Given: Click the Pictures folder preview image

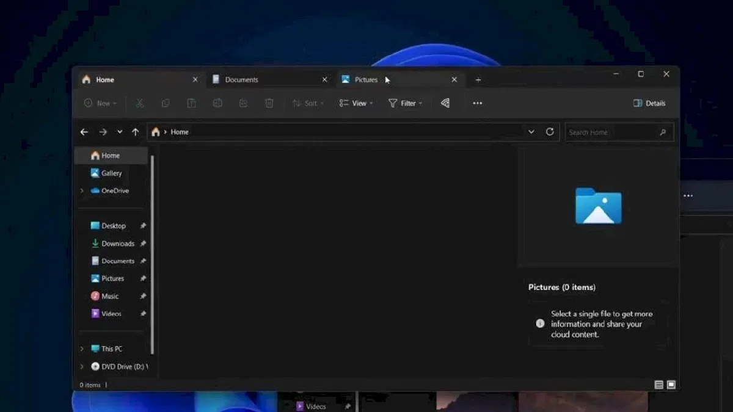Looking at the screenshot, I should [x=599, y=205].
